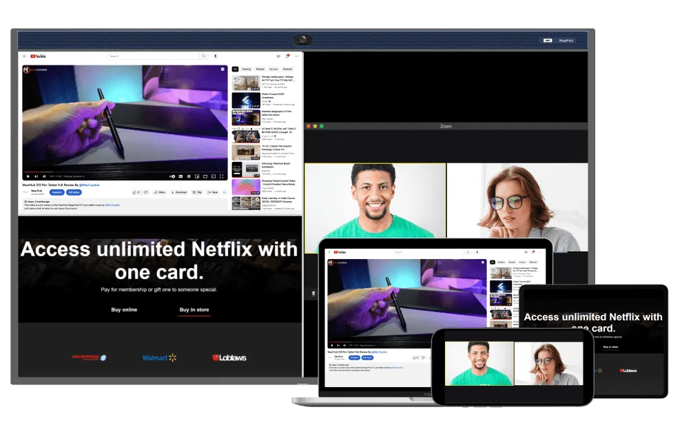Click voice search microphone on the laptop

click(477, 252)
